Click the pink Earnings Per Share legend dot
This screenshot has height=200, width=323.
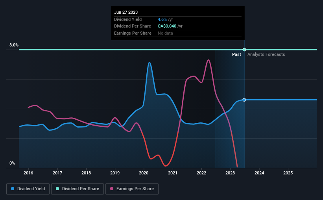tap(112, 189)
